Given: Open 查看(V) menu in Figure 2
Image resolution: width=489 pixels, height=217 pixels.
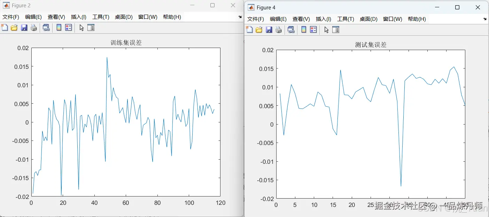Looking at the screenshot, I should point(56,17).
